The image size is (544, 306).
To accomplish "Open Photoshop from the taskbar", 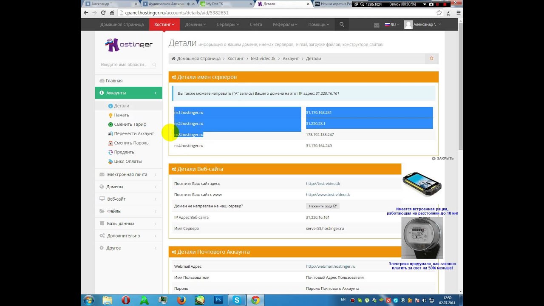I will (218, 300).
